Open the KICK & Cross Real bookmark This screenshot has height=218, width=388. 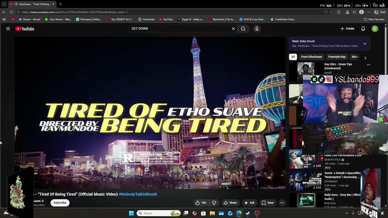tap(252, 19)
